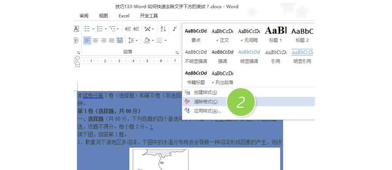Click the enclosed character icon
This screenshot has width=392, height=170.
pos(76,40)
